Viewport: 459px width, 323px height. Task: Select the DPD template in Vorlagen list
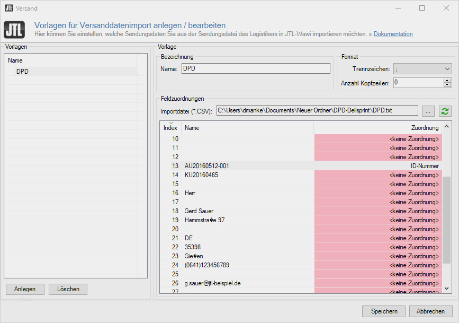pos(23,72)
